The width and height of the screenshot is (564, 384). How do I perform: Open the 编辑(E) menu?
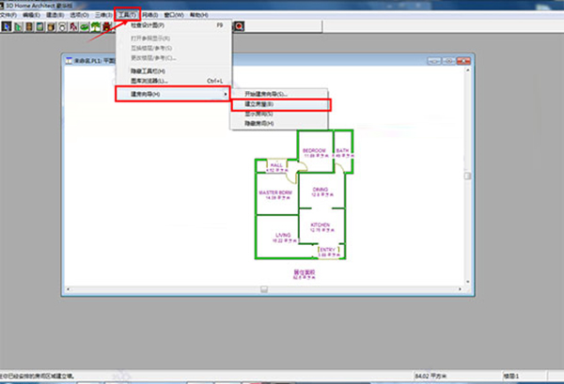click(31, 15)
